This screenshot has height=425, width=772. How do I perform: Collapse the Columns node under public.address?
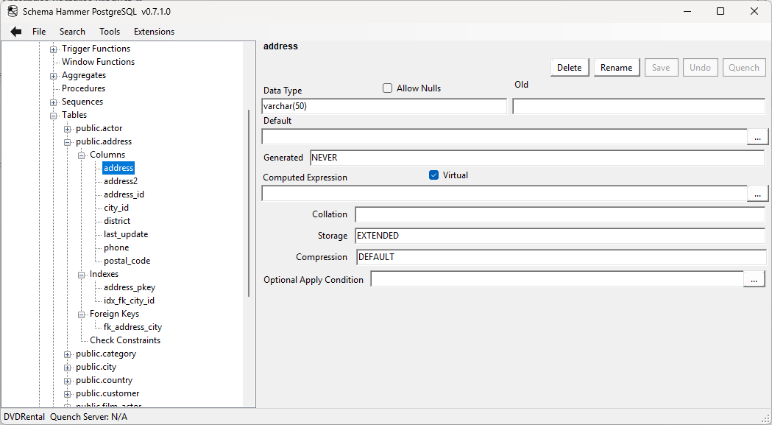click(x=82, y=154)
